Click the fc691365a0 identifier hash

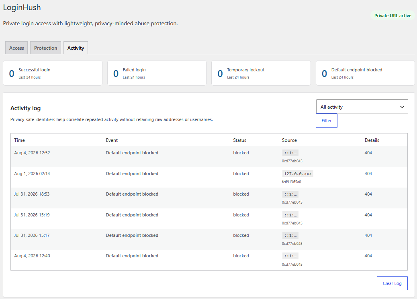(292, 182)
